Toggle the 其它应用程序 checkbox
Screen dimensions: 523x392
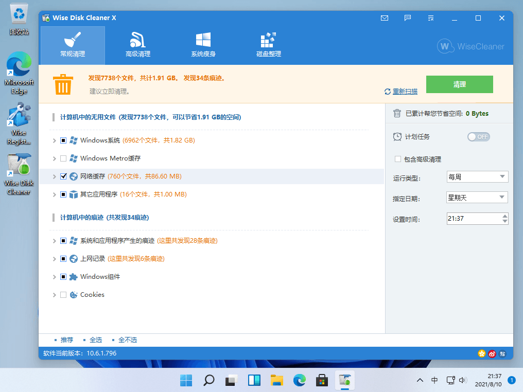point(63,194)
